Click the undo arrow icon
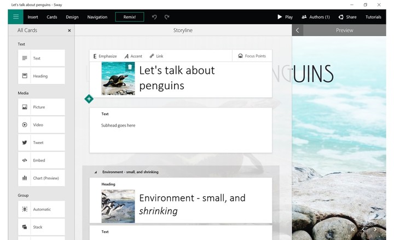394x240 pixels. (x=154, y=17)
